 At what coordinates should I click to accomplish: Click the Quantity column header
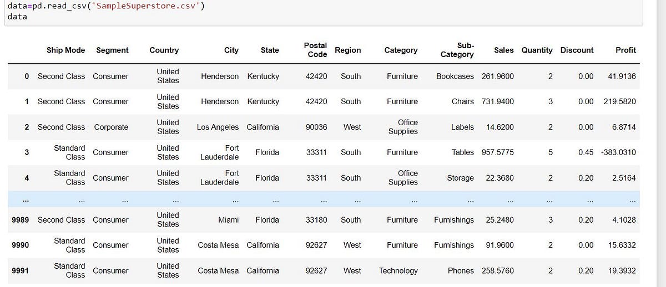point(537,50)
